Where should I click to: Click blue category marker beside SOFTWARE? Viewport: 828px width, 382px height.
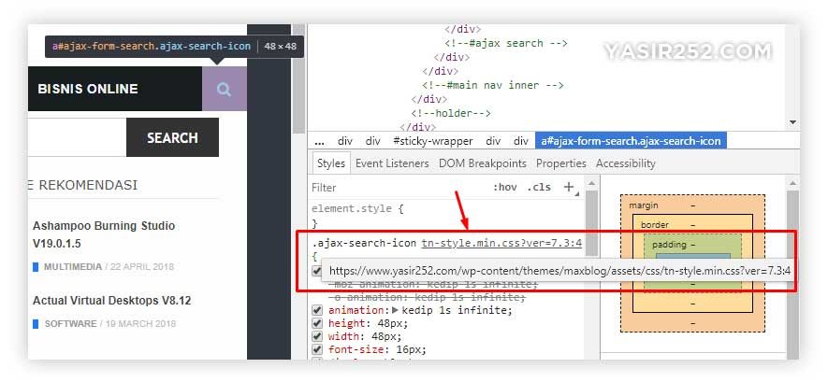coord(36,323)
